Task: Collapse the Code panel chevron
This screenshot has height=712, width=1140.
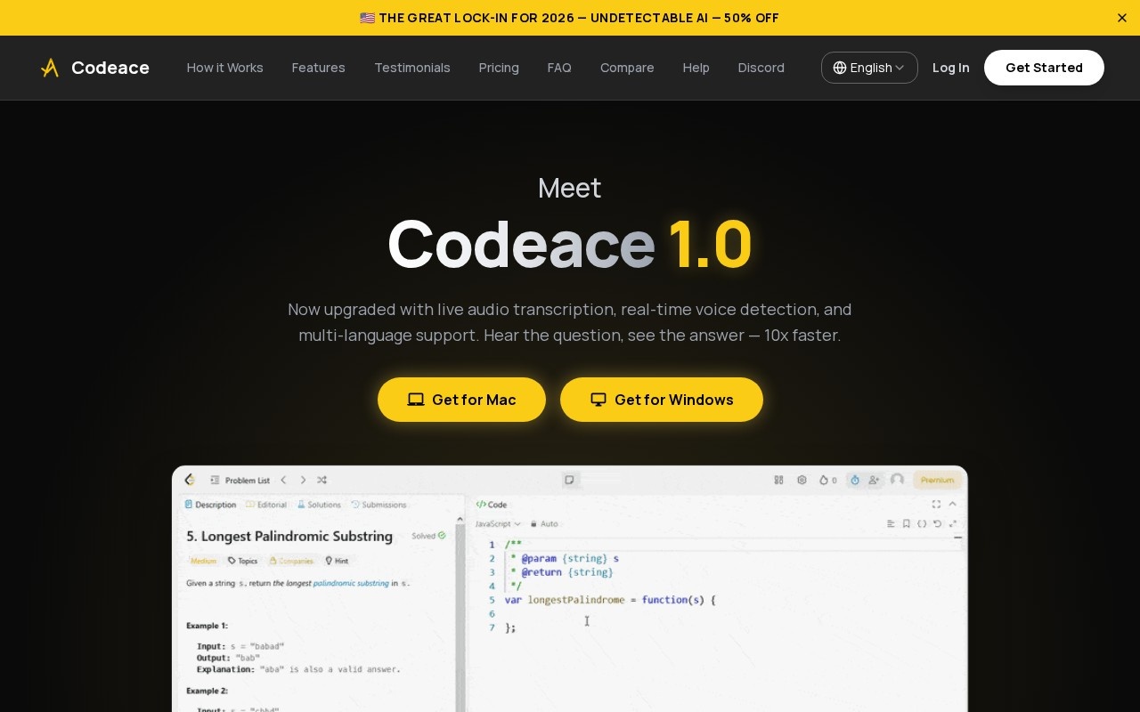Action: (x=952, y=505)
